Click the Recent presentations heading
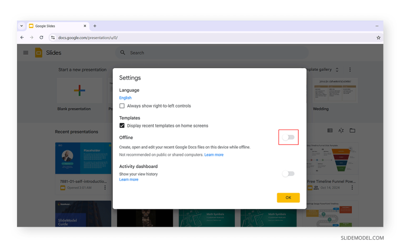This screenshot has height=248, width=400. 76,132
